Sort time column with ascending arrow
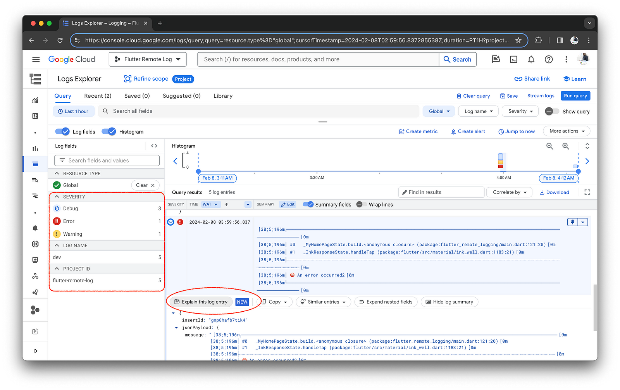 [227, 204]
